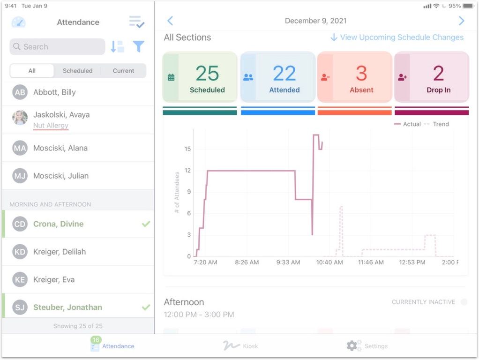Click the MJ avatar for Julian Mosciski
The height and width of the screenshot is (360, 479).
20,176
